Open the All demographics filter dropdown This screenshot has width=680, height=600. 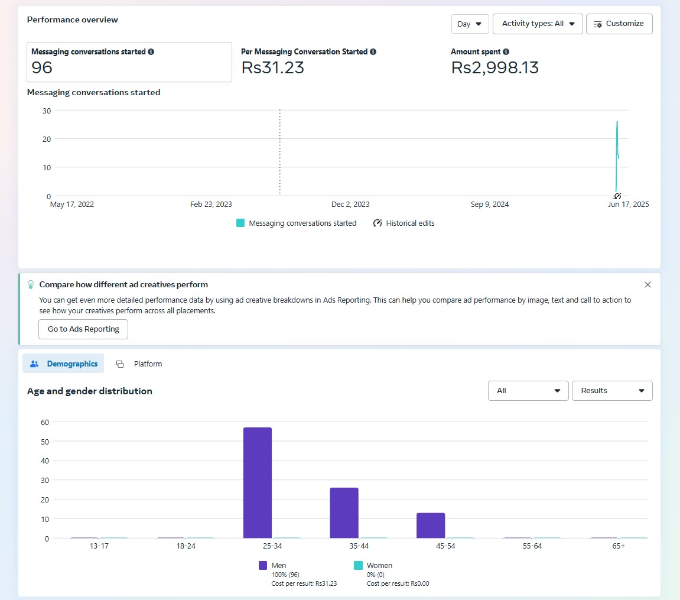528,391
